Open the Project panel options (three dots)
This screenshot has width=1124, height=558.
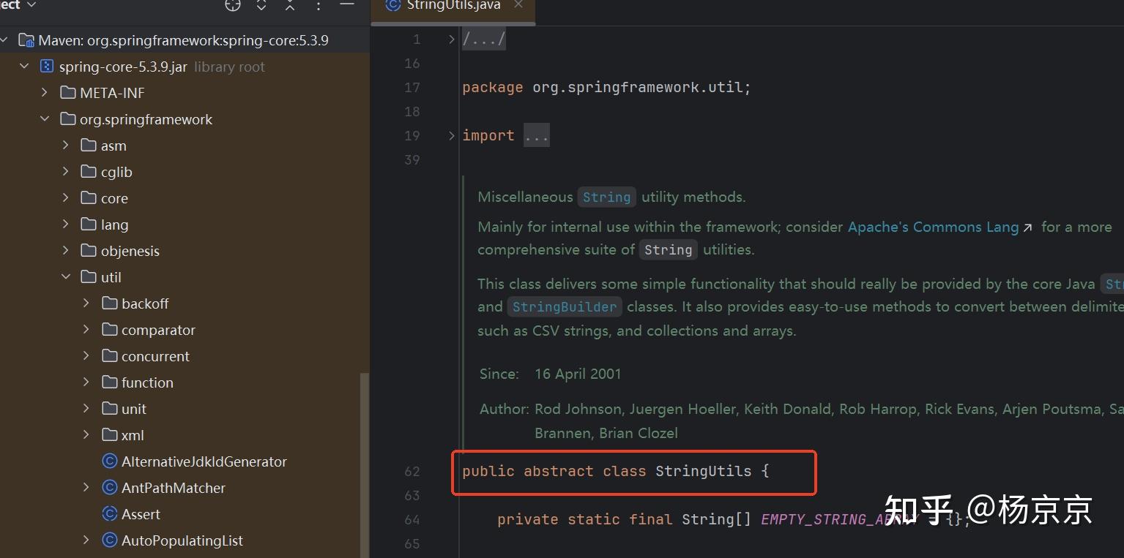318,5
